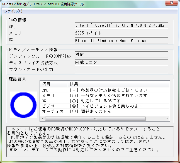Click result text ハイビジョン映像を楽しめます
The image size is (180, 163).
tap(112, 106)
